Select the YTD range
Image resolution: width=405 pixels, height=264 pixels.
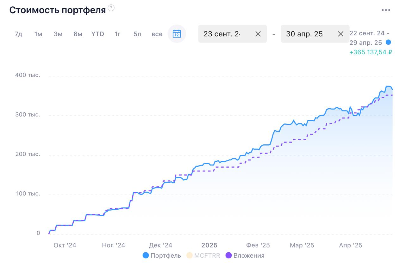coord(98,34)
